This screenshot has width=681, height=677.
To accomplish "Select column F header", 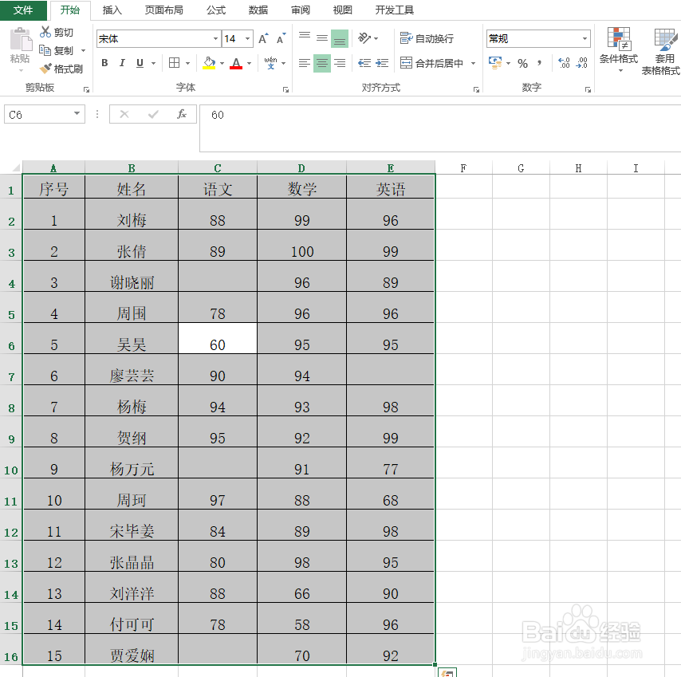I will coord(463,167).
